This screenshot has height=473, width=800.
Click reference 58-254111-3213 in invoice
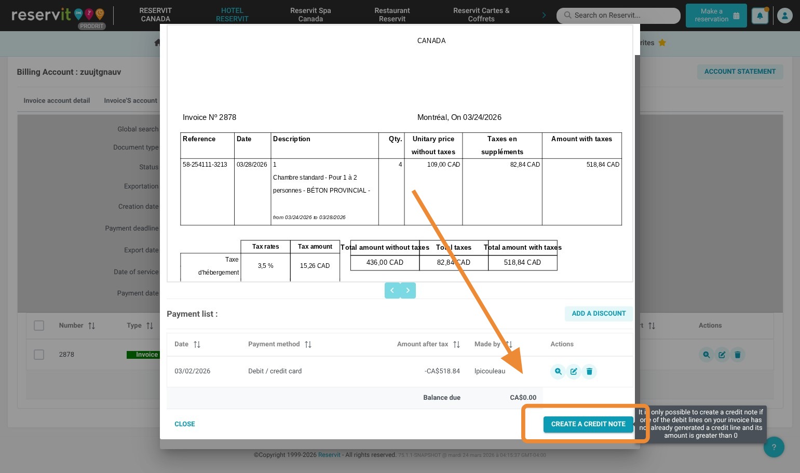[205, 165]
